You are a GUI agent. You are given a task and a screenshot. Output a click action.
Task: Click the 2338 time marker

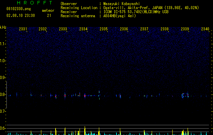click(x=165, y=29)
